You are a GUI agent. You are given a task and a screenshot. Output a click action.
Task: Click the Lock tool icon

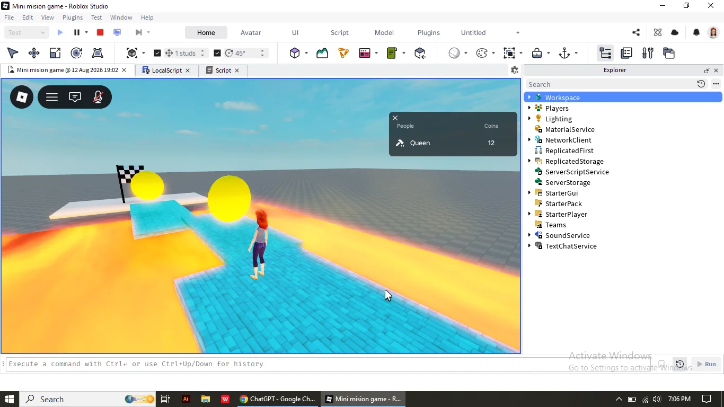click(x=537, y=53)
